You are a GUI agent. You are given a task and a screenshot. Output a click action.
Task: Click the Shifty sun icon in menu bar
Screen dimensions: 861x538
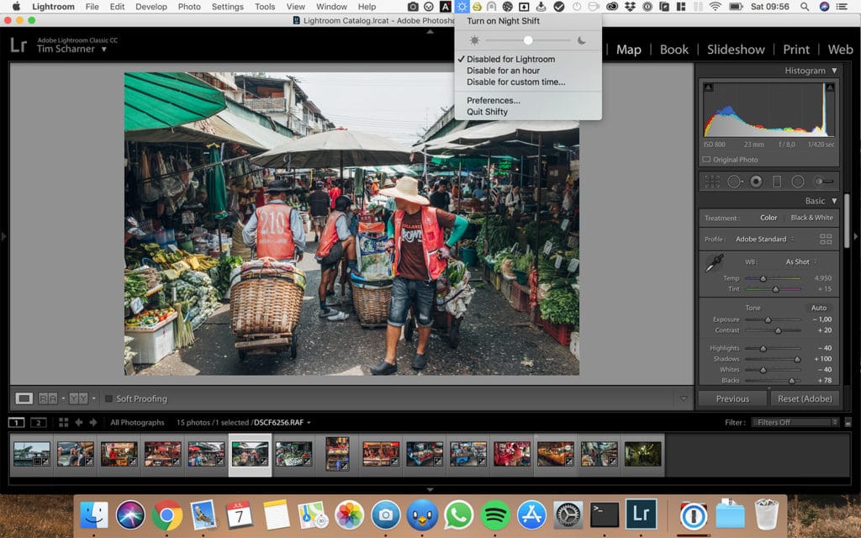462,7
